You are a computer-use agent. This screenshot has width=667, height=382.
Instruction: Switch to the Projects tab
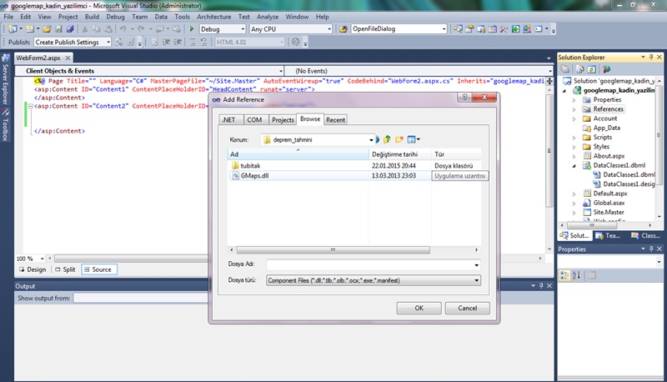tap(283, 120)
